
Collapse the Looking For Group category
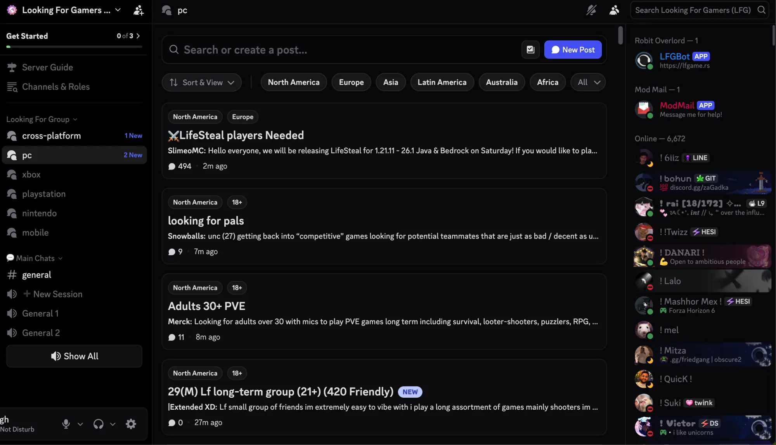[x=42, y=119]
